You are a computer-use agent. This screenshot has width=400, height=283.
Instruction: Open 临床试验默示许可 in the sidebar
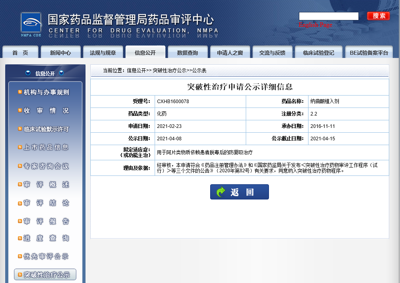tap(46, 129)
